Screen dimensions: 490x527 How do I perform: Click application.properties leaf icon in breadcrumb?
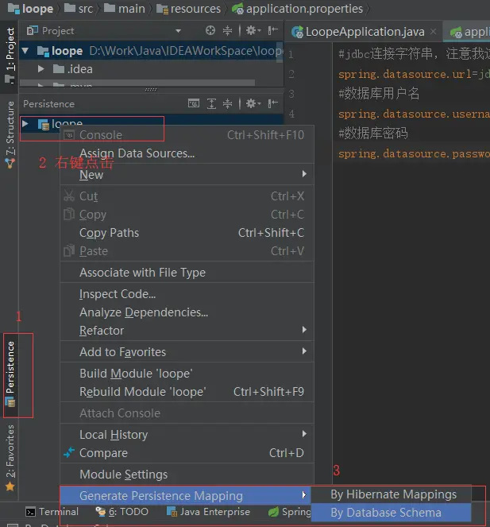[237, 9]
